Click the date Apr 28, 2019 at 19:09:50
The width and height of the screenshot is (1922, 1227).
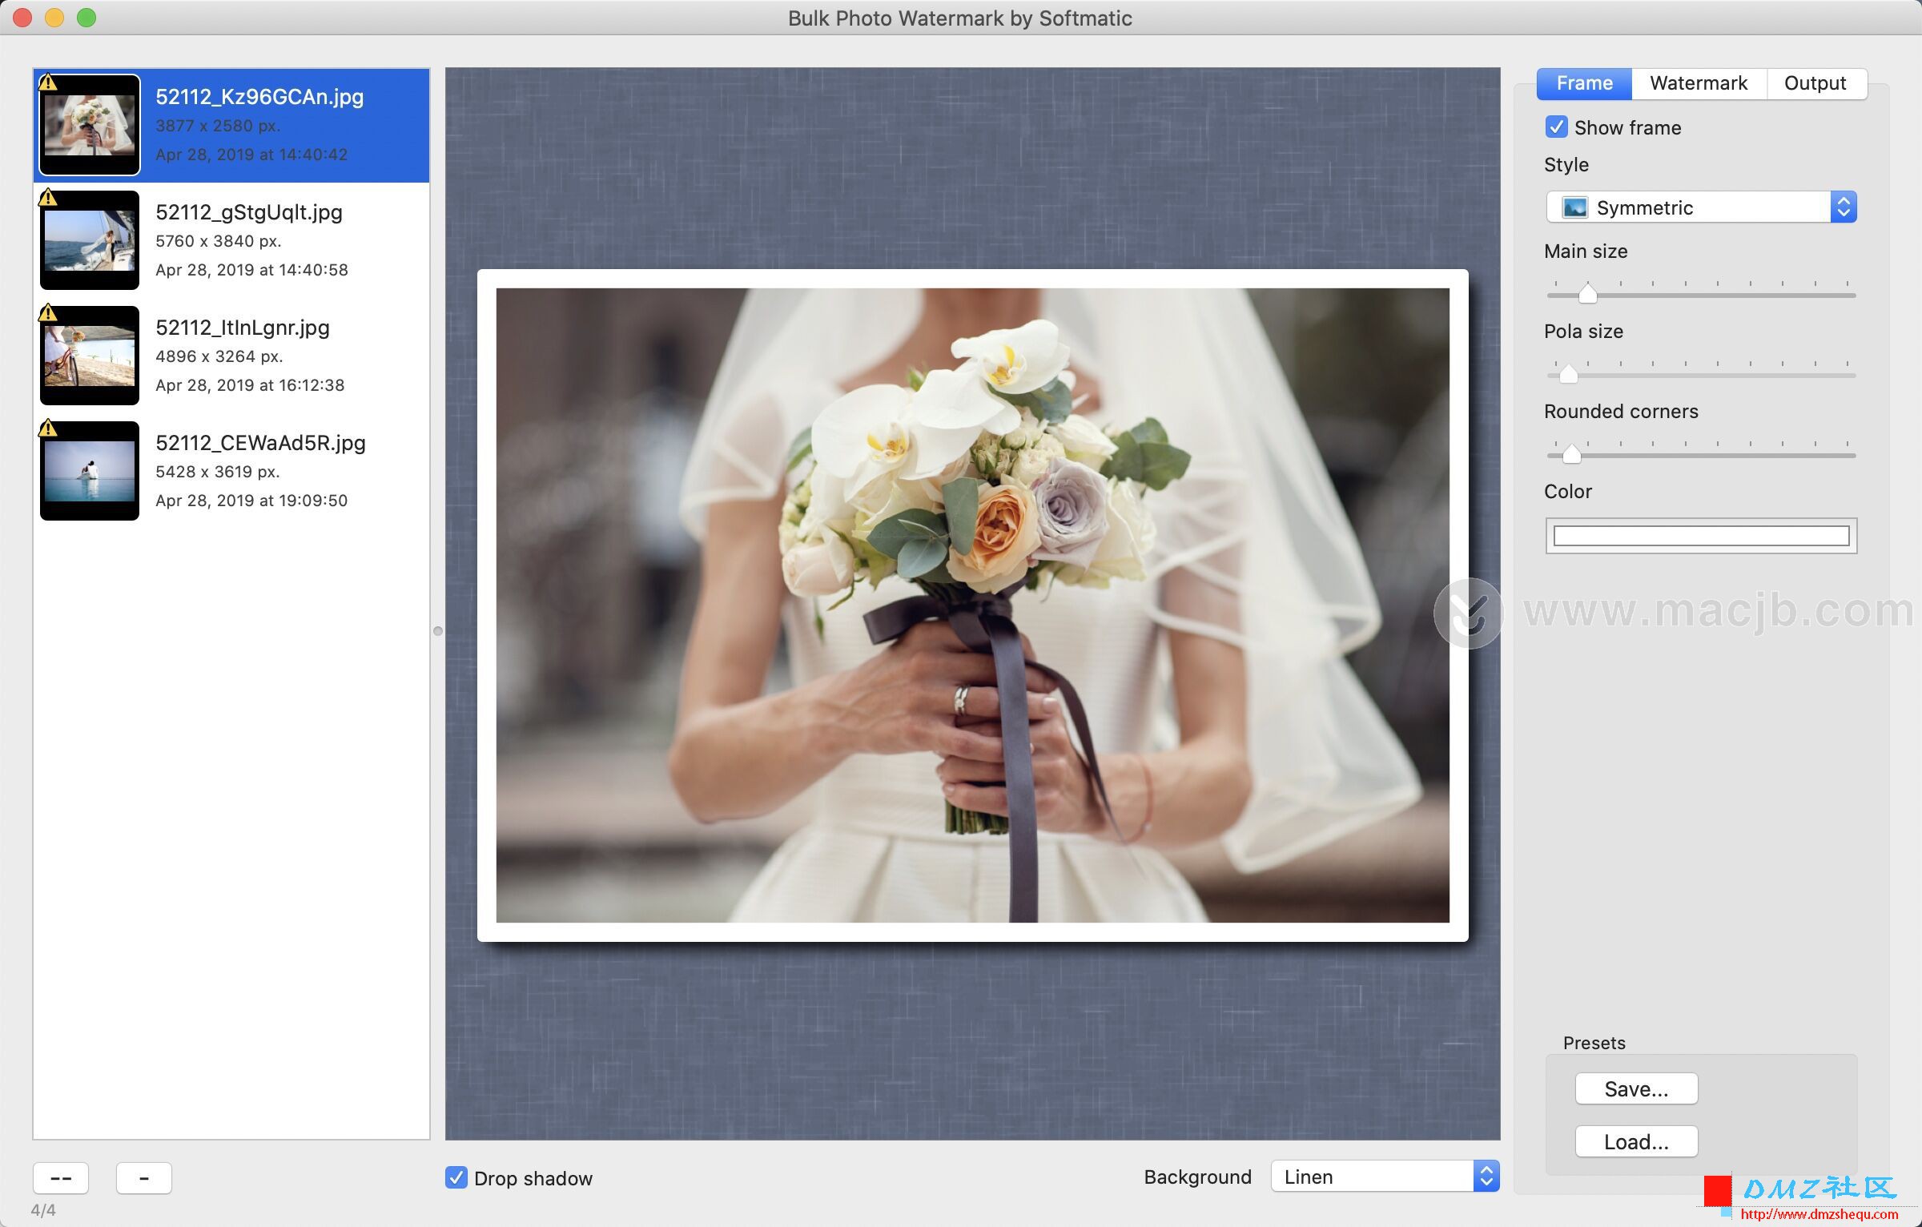coord(251,501)
